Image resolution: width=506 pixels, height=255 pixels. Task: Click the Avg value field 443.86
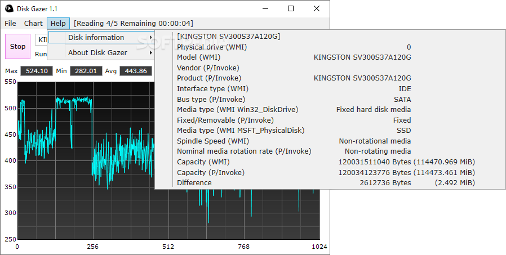136,71
